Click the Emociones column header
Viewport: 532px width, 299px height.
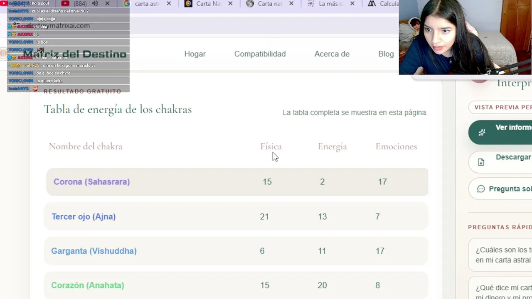[x=396, y=147]
